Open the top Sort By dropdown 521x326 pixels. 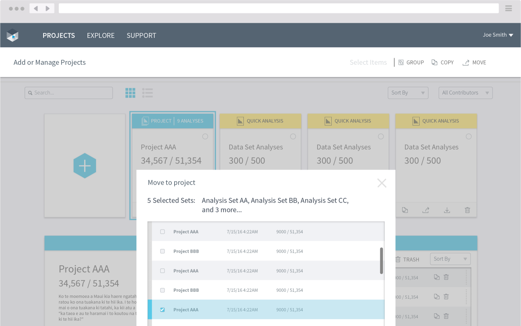click(408, 93)
